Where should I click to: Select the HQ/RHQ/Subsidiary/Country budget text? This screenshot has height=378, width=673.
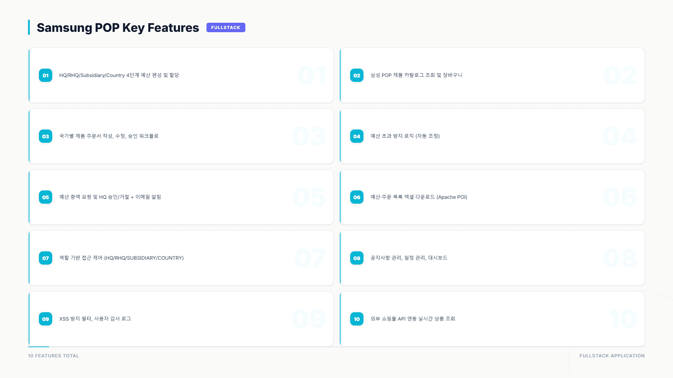[x=119, y=75]
